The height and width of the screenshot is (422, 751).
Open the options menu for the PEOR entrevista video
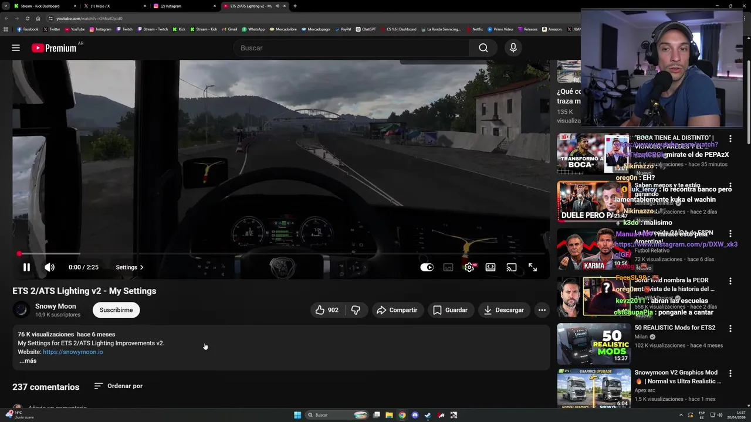pos(730,281)
